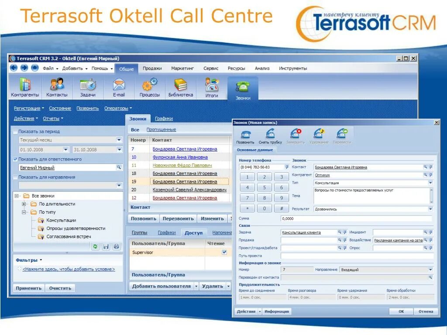
Task: Click the back navigation arrow
Action: pos(14,68)
